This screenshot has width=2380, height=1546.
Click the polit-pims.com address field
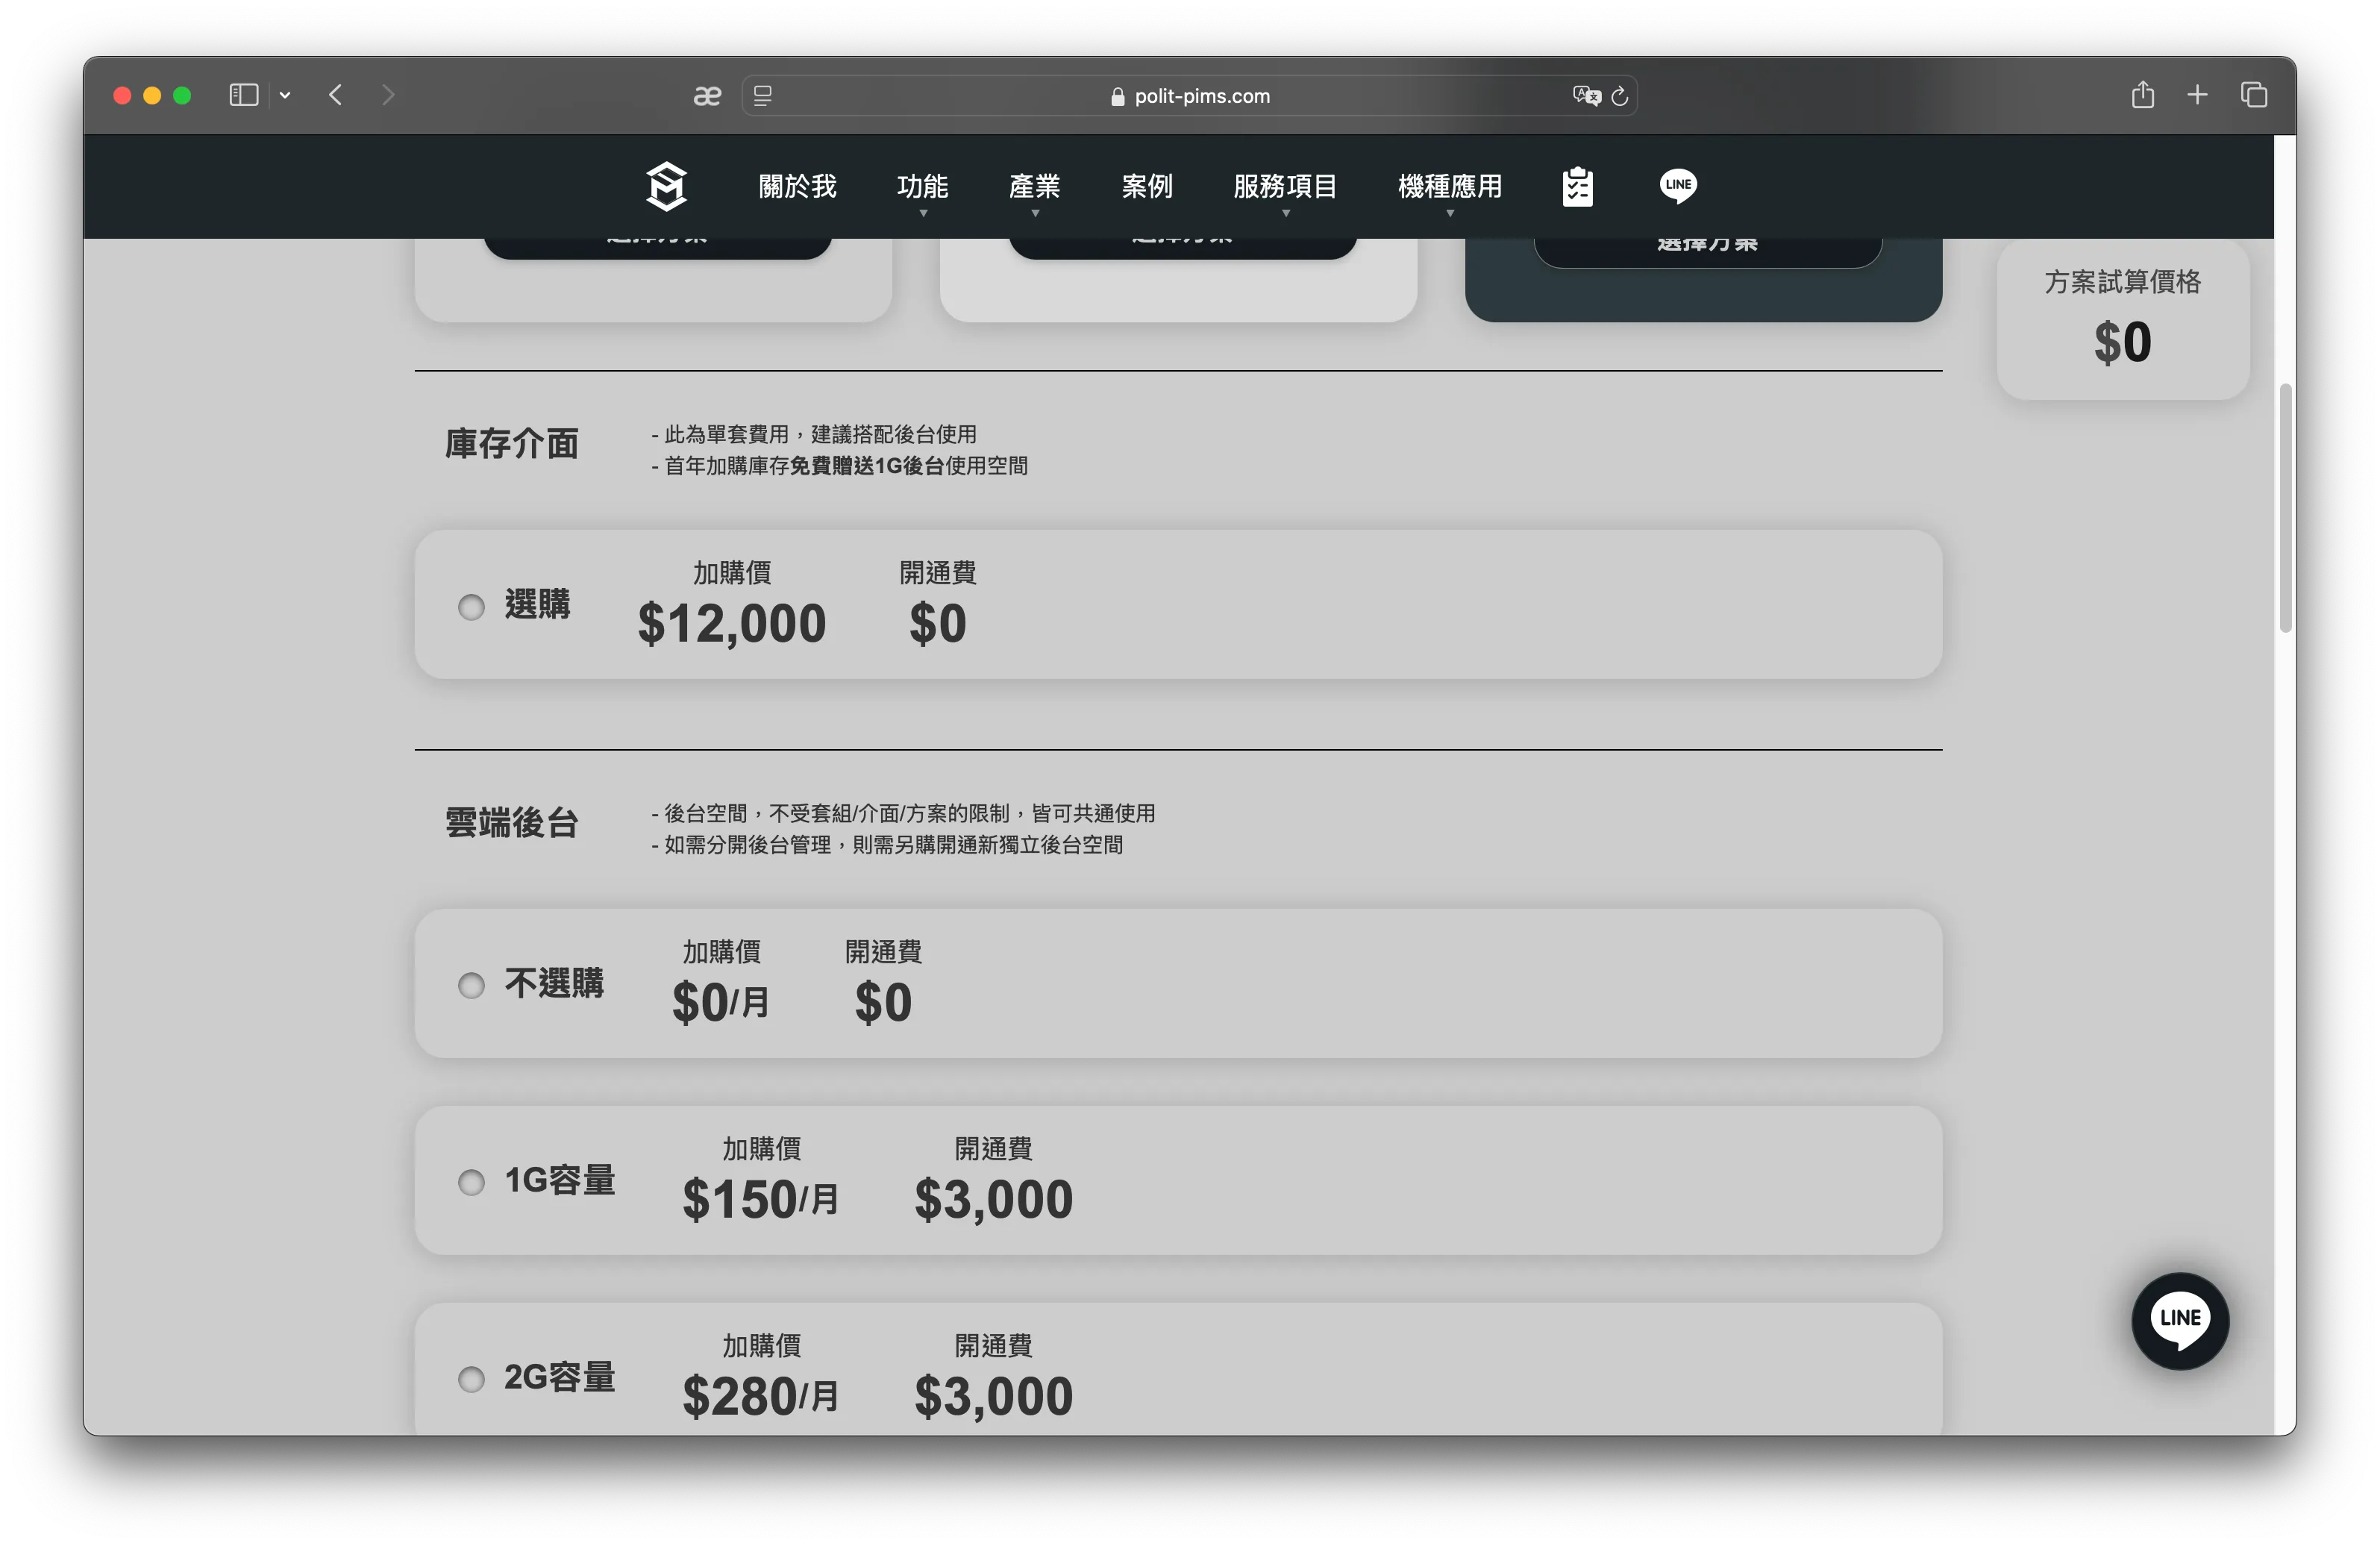(x=1189, y=96)
